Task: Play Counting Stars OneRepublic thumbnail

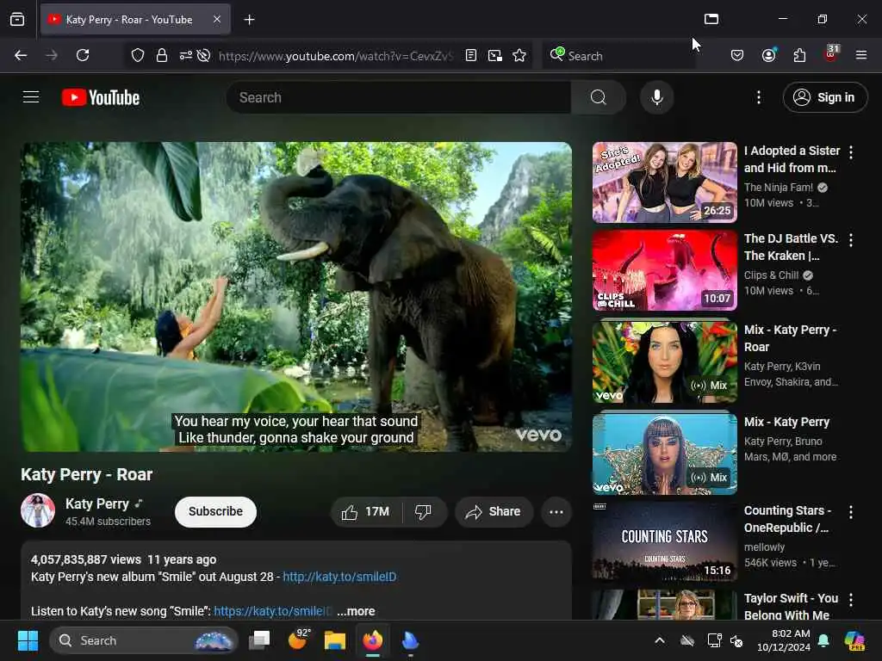Action: tap(664, 541)
